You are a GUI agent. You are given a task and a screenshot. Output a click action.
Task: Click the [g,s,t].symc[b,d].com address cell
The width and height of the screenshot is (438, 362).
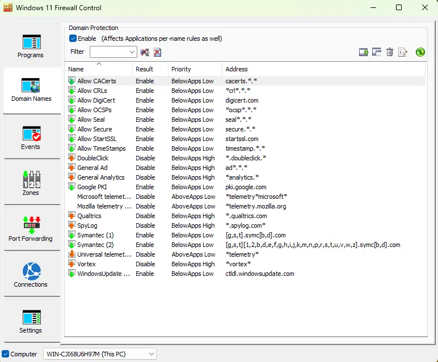click(255, 235)
